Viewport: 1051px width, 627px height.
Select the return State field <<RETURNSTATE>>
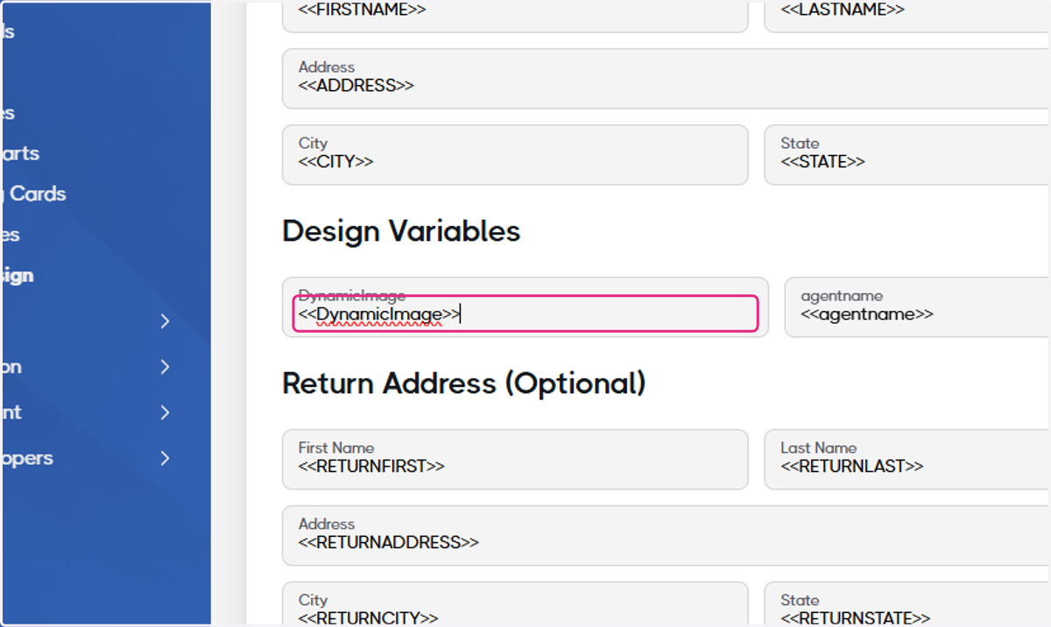[907, 604]
